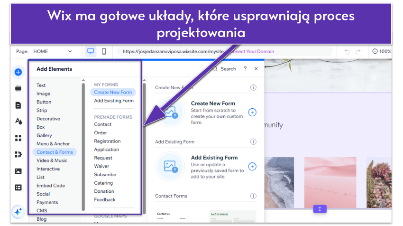
Task: Select Box category
Action: tap(40, 127)
